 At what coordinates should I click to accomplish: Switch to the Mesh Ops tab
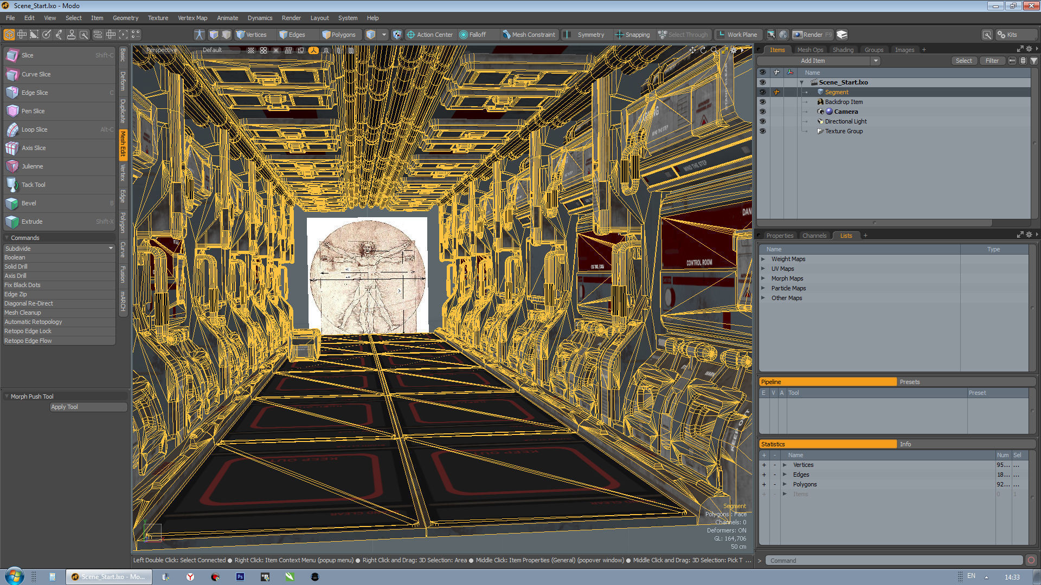coord(809,50)
